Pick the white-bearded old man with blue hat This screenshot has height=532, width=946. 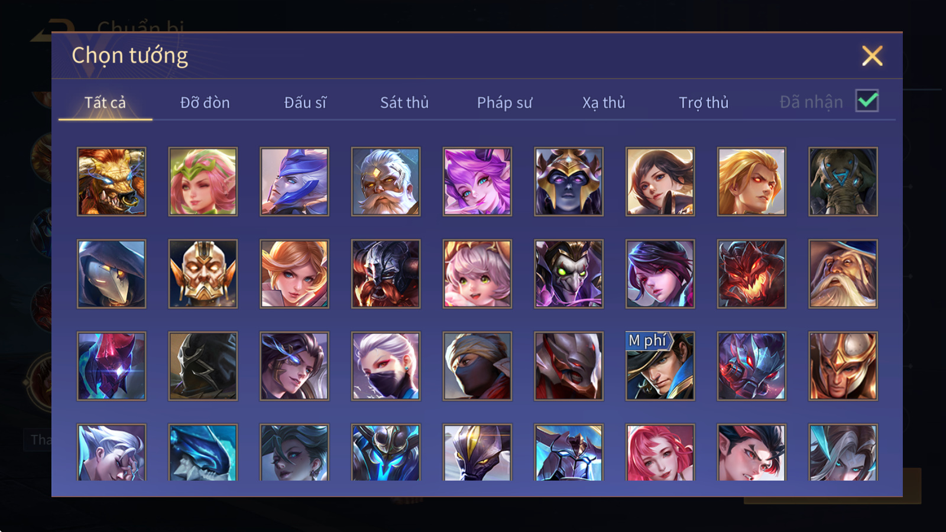(x=843, y=274)
